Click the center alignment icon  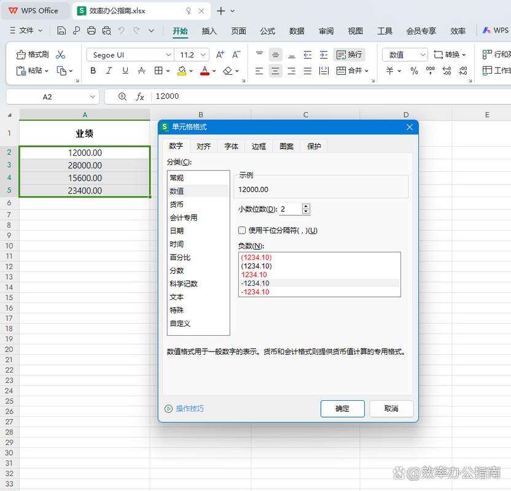(x=275, y=71)
